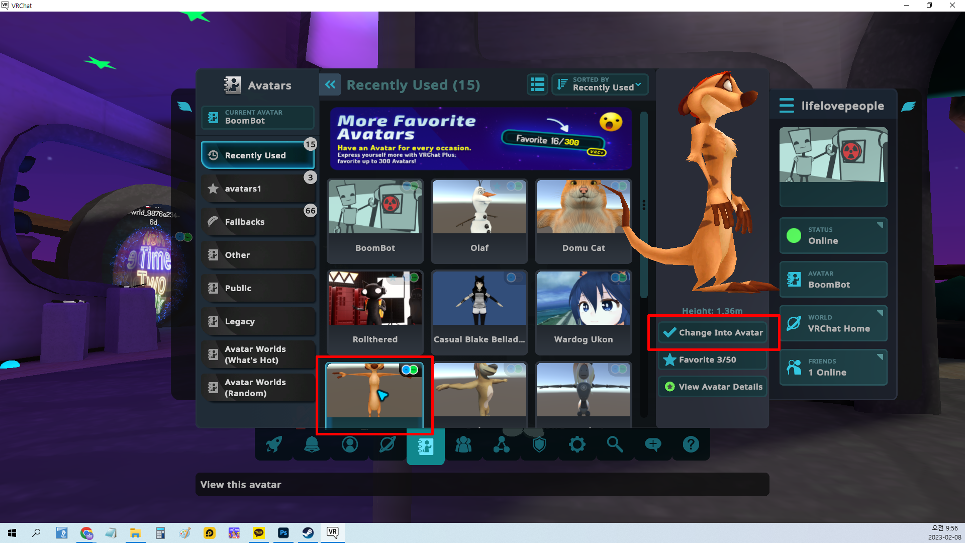Select the Fallbacks category

click(x=258, y=222)
